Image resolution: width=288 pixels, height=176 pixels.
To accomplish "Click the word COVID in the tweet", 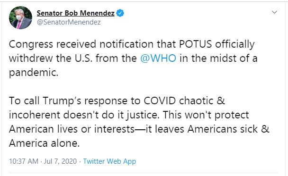I will [160, 101].
